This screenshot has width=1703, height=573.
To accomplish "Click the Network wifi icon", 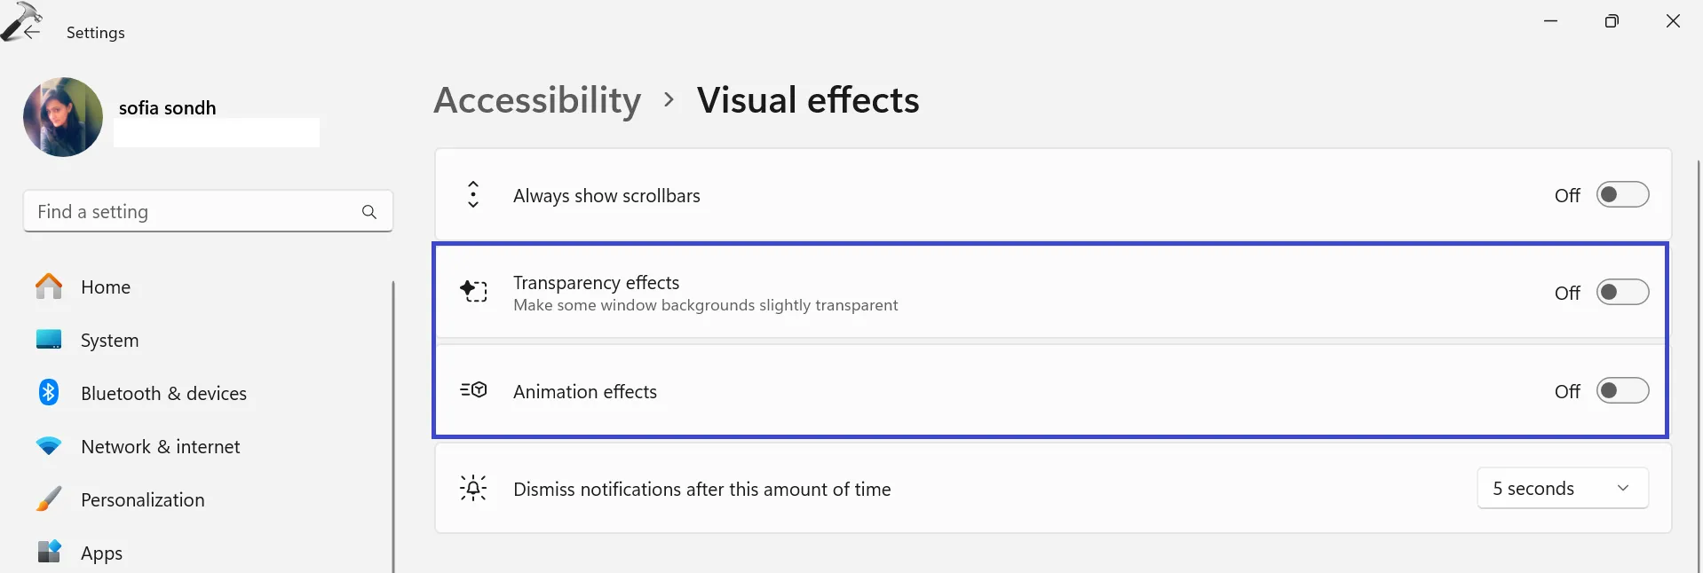I will (x=49, y=446).
